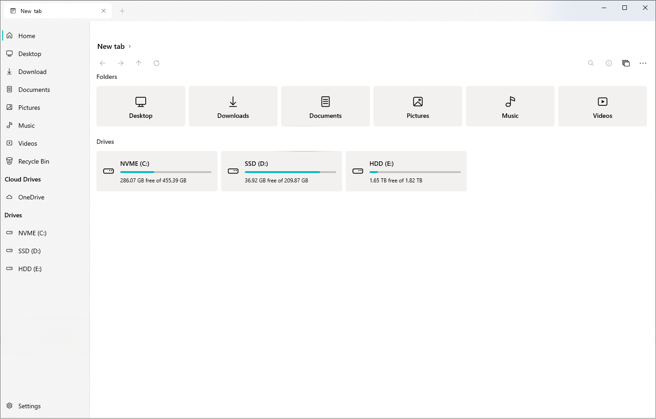Viewport: 656px width, 419px height.
Task: Add a new tab with plus button
Action: click(122, 11)
